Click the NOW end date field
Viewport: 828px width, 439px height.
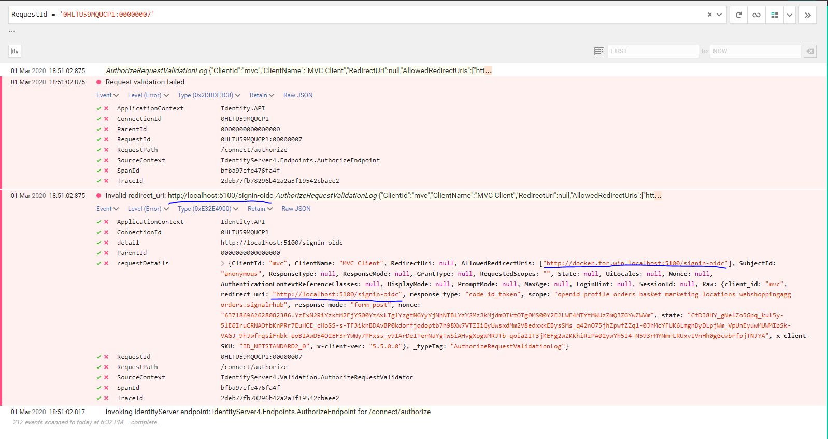(755, 51)
